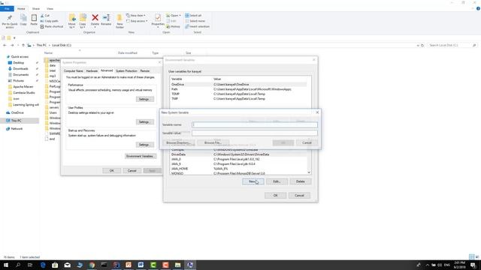Cancel the New System Variable dialog
Screen dimensions: 481x270
pos(307,143)
